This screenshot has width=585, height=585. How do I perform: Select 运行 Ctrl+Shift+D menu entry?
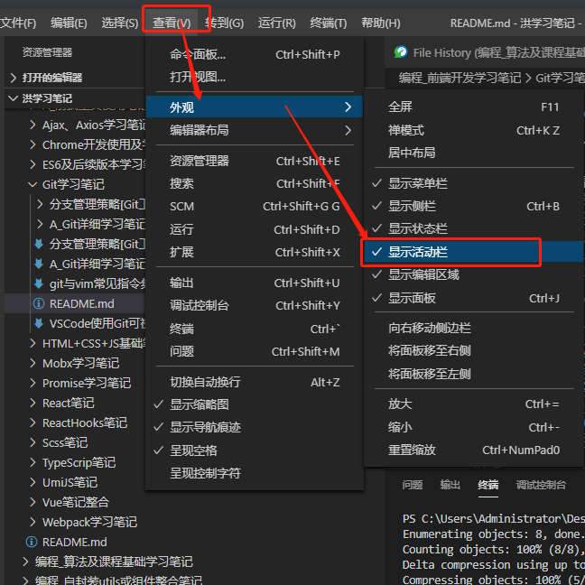254,229
